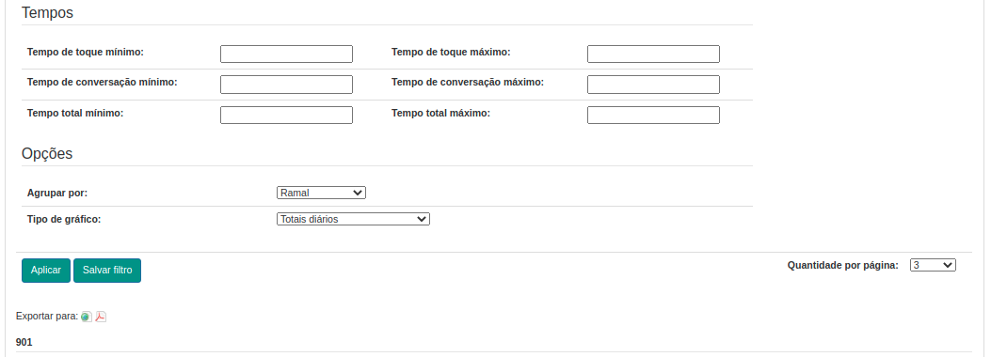991x357 pixels.
Task: Select the 901 group heading
Action: pyautogui.click(x=24, y=343)
